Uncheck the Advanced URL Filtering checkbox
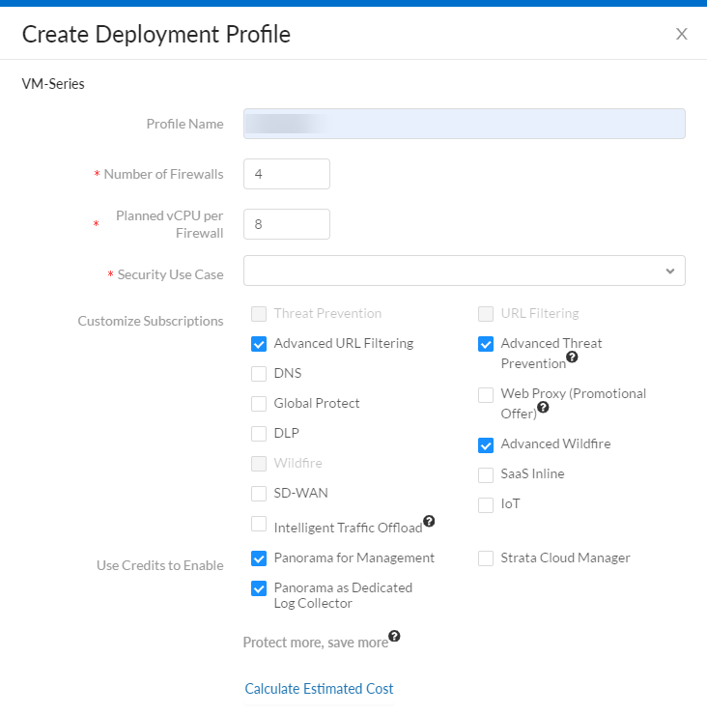 [259, 343]
